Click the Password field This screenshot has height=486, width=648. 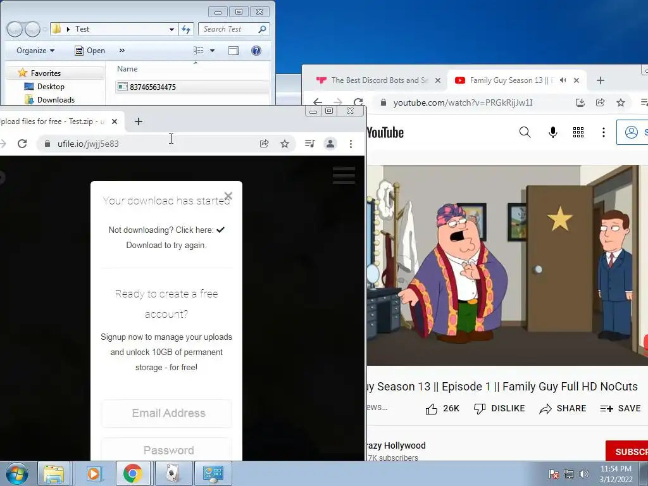pyautogui.click(x=166, y=449)
